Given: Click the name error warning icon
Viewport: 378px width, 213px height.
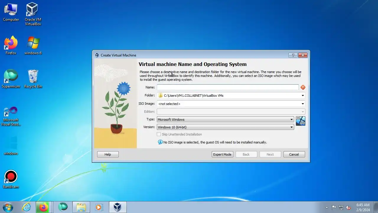Looking at the screenshot, I should point(303,87).
